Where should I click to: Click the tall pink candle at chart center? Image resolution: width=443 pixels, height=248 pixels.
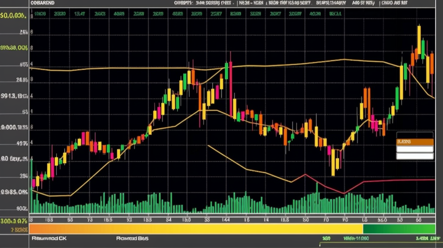[x=231, y=88]
